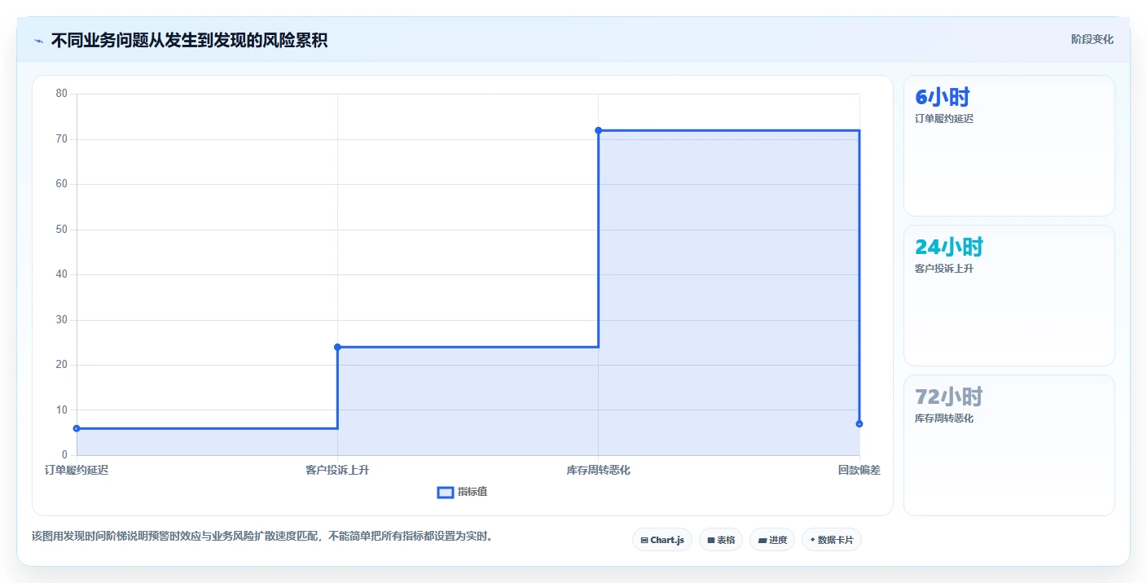Click the lightning icon beside the chart title

tap(38, 40)
